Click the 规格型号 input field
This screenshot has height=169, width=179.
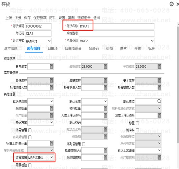click(x=117, y=34)
